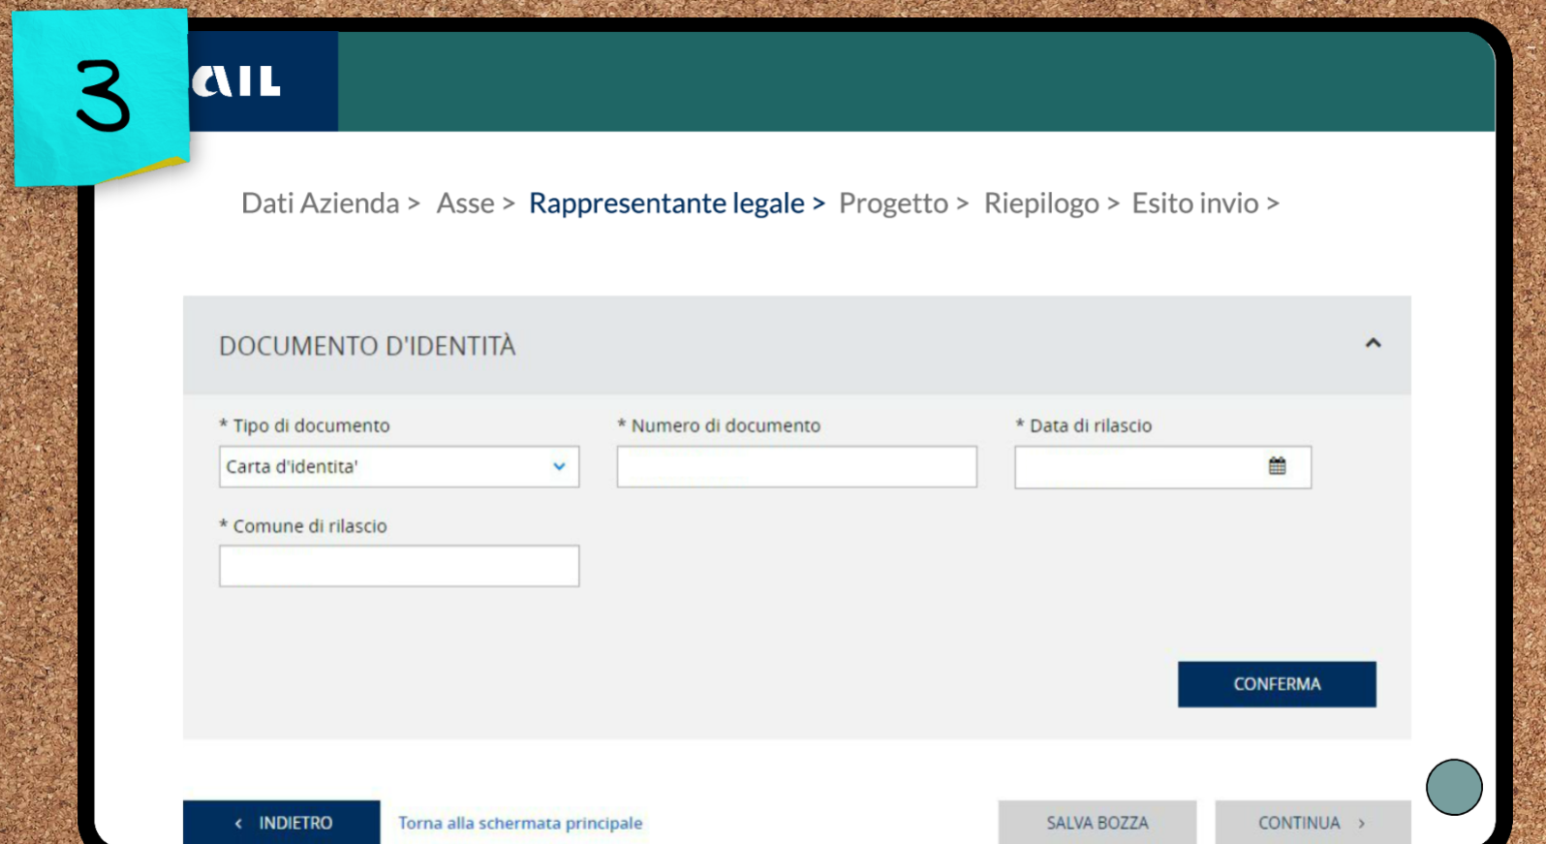Viewport: 1546px width, 844px height.
Task: Proceed with the CONTINUA button
Action: click(x=1313, y=823)
